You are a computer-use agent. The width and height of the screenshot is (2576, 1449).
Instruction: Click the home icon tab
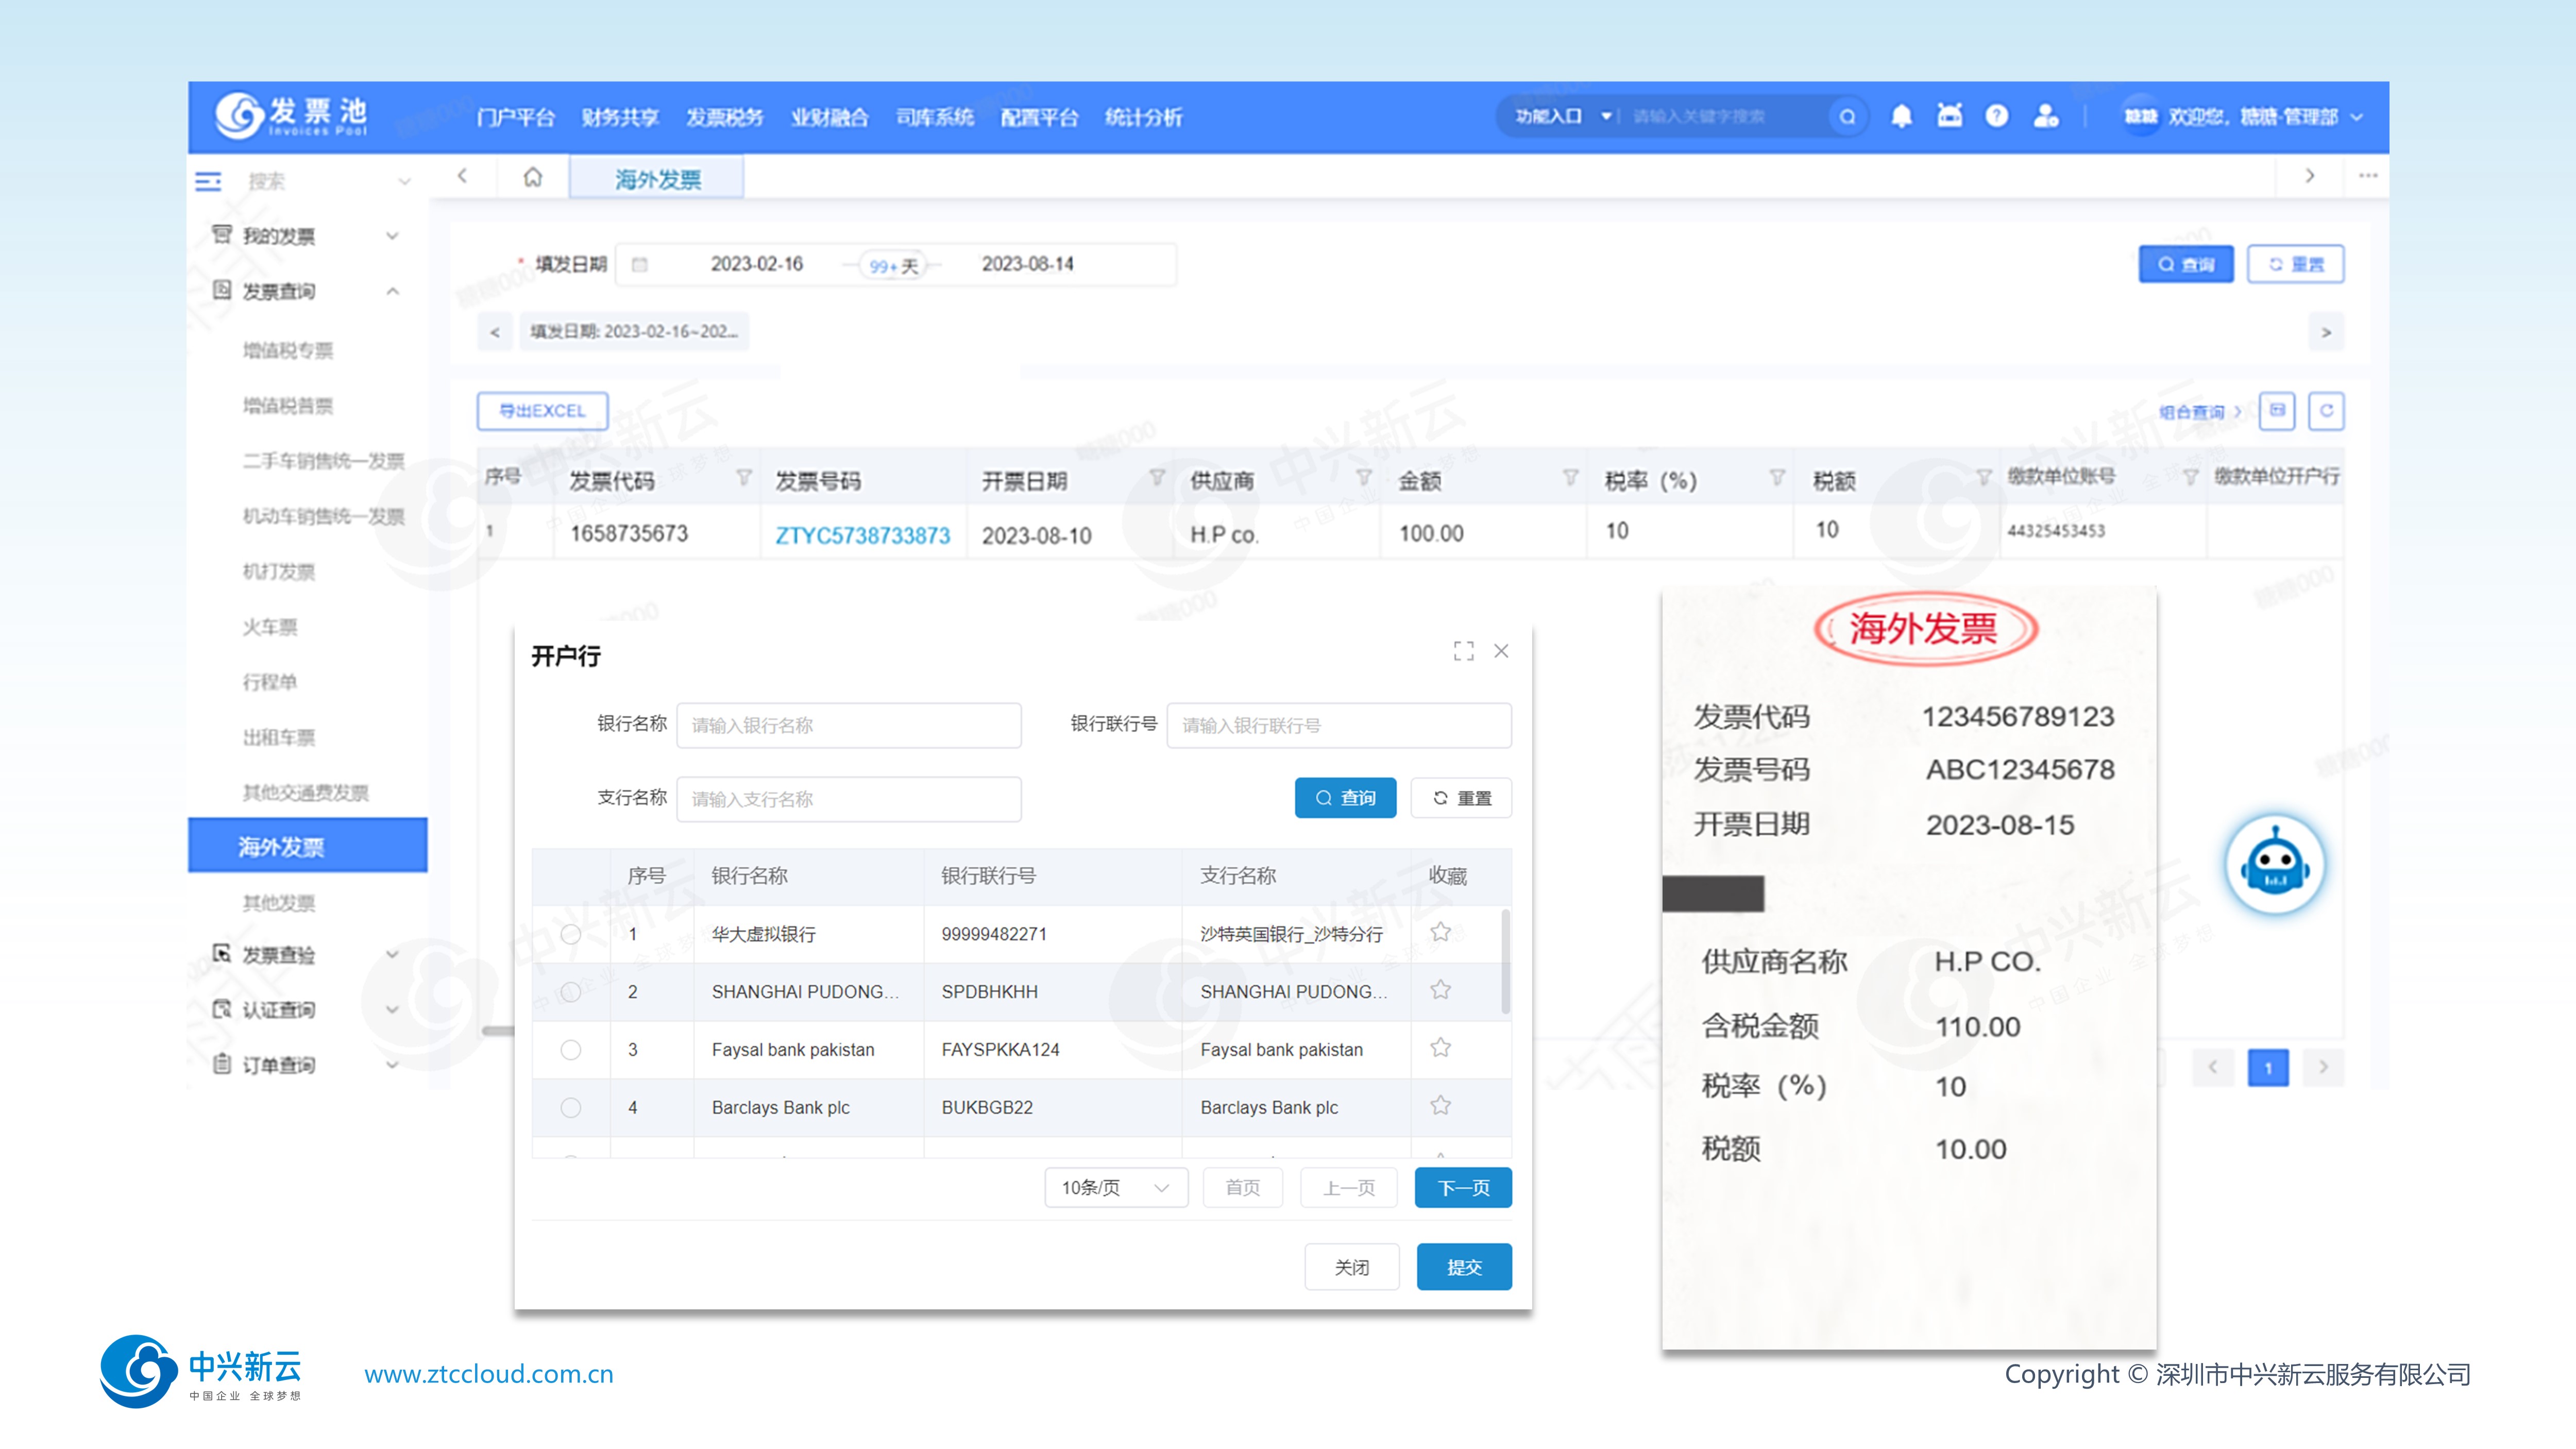(x=533, y=178)
